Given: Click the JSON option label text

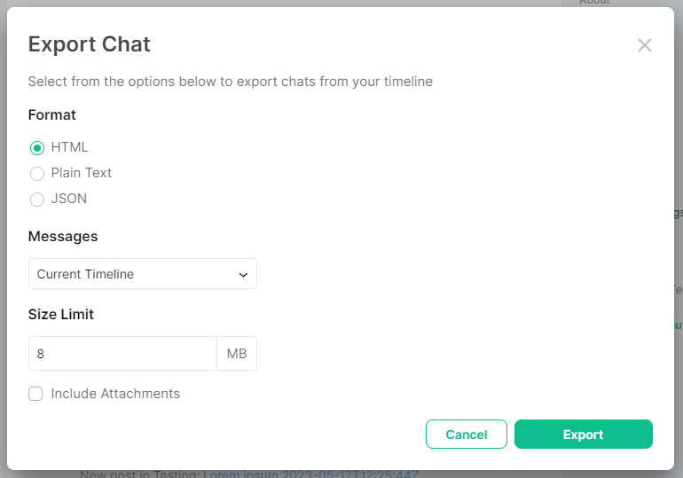Looking at the screenshot, I should click(69, 199).
